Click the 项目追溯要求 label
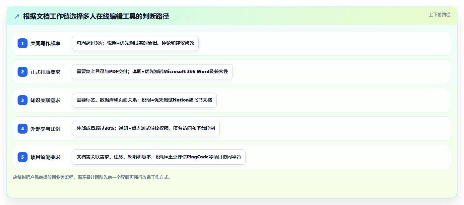464x205 pixels. coord(45,157)
